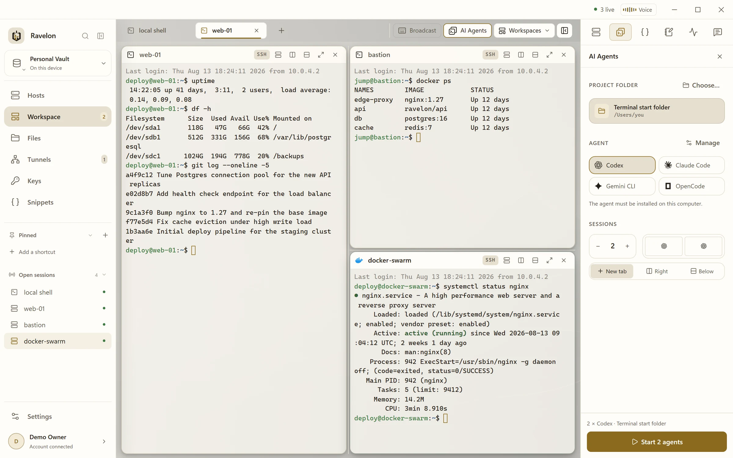The width and height of the screenshot is (733, 458).
Task: Select the Codex agent
Action: click(622, 165)
